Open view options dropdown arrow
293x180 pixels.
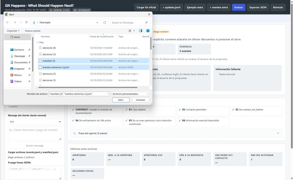[x=134, y=31]
